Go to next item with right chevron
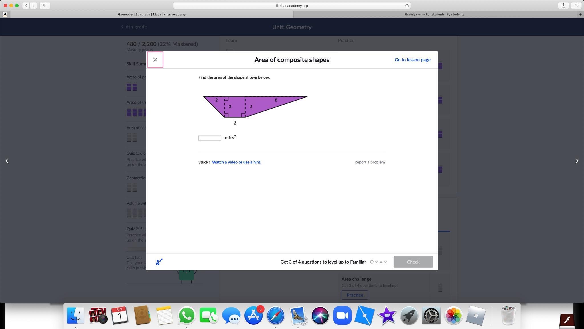The image size is (584, 329). (x=577, y=161)
